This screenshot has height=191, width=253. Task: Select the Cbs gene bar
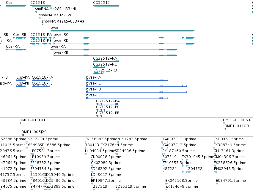pyautogui.click(x=16, y=6)
